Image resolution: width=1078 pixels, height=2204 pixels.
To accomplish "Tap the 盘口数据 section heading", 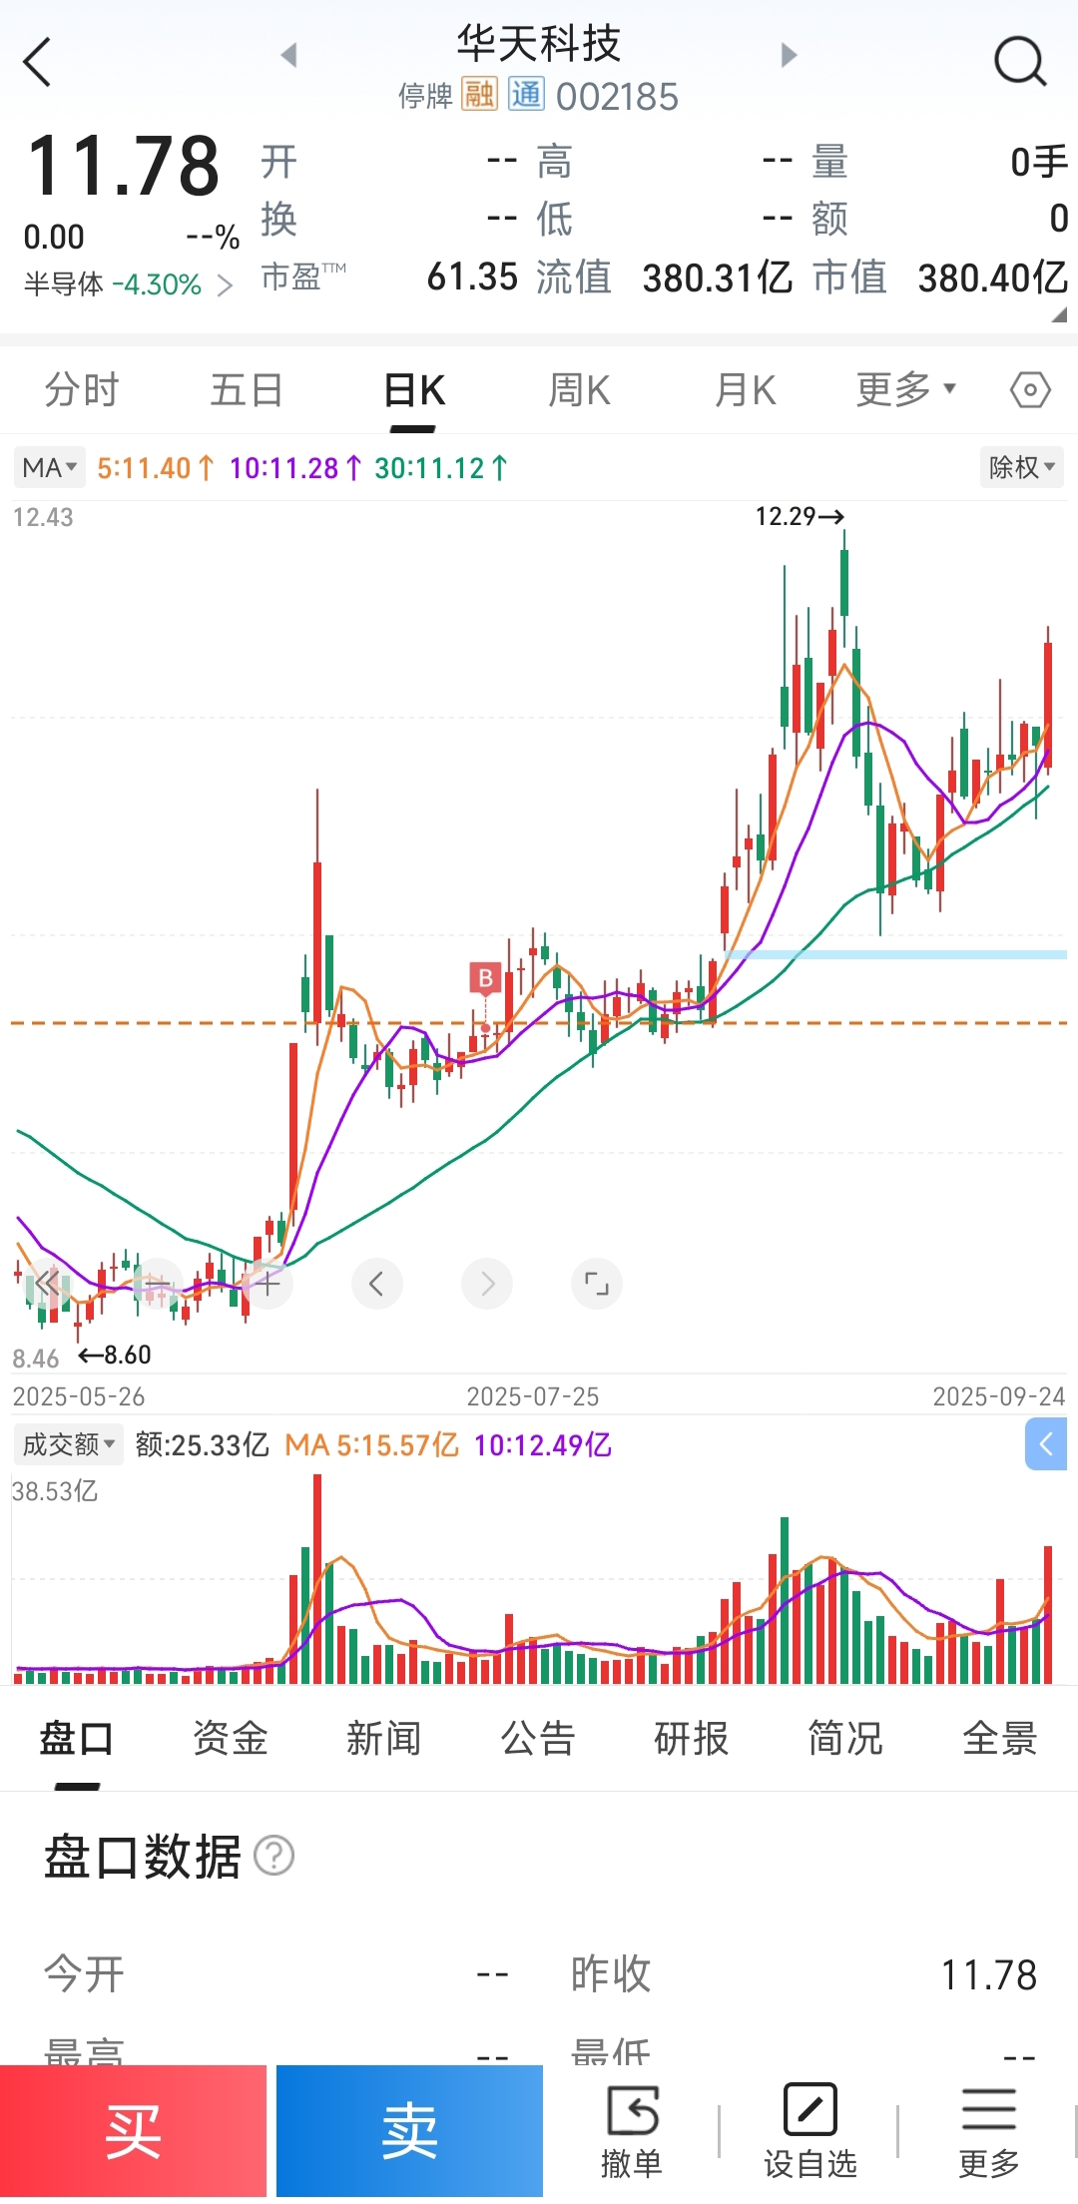I will (143, 1857).
